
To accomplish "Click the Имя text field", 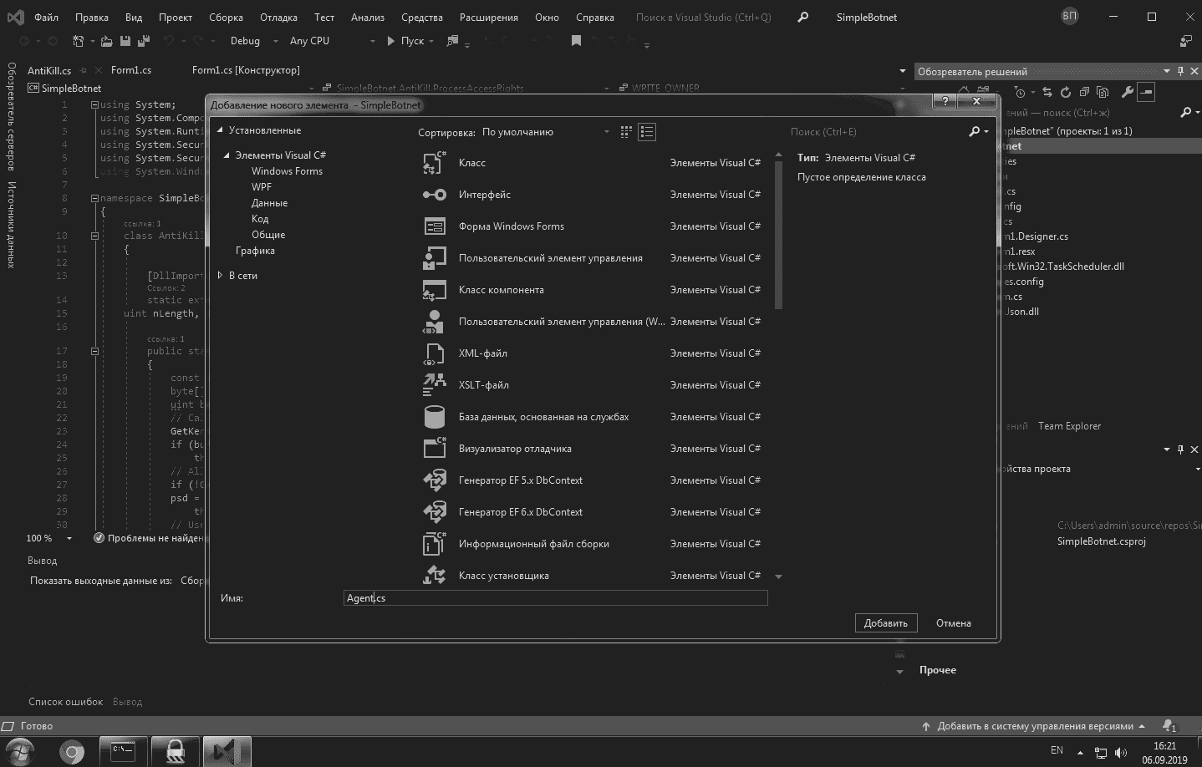I will coord(555,598).
